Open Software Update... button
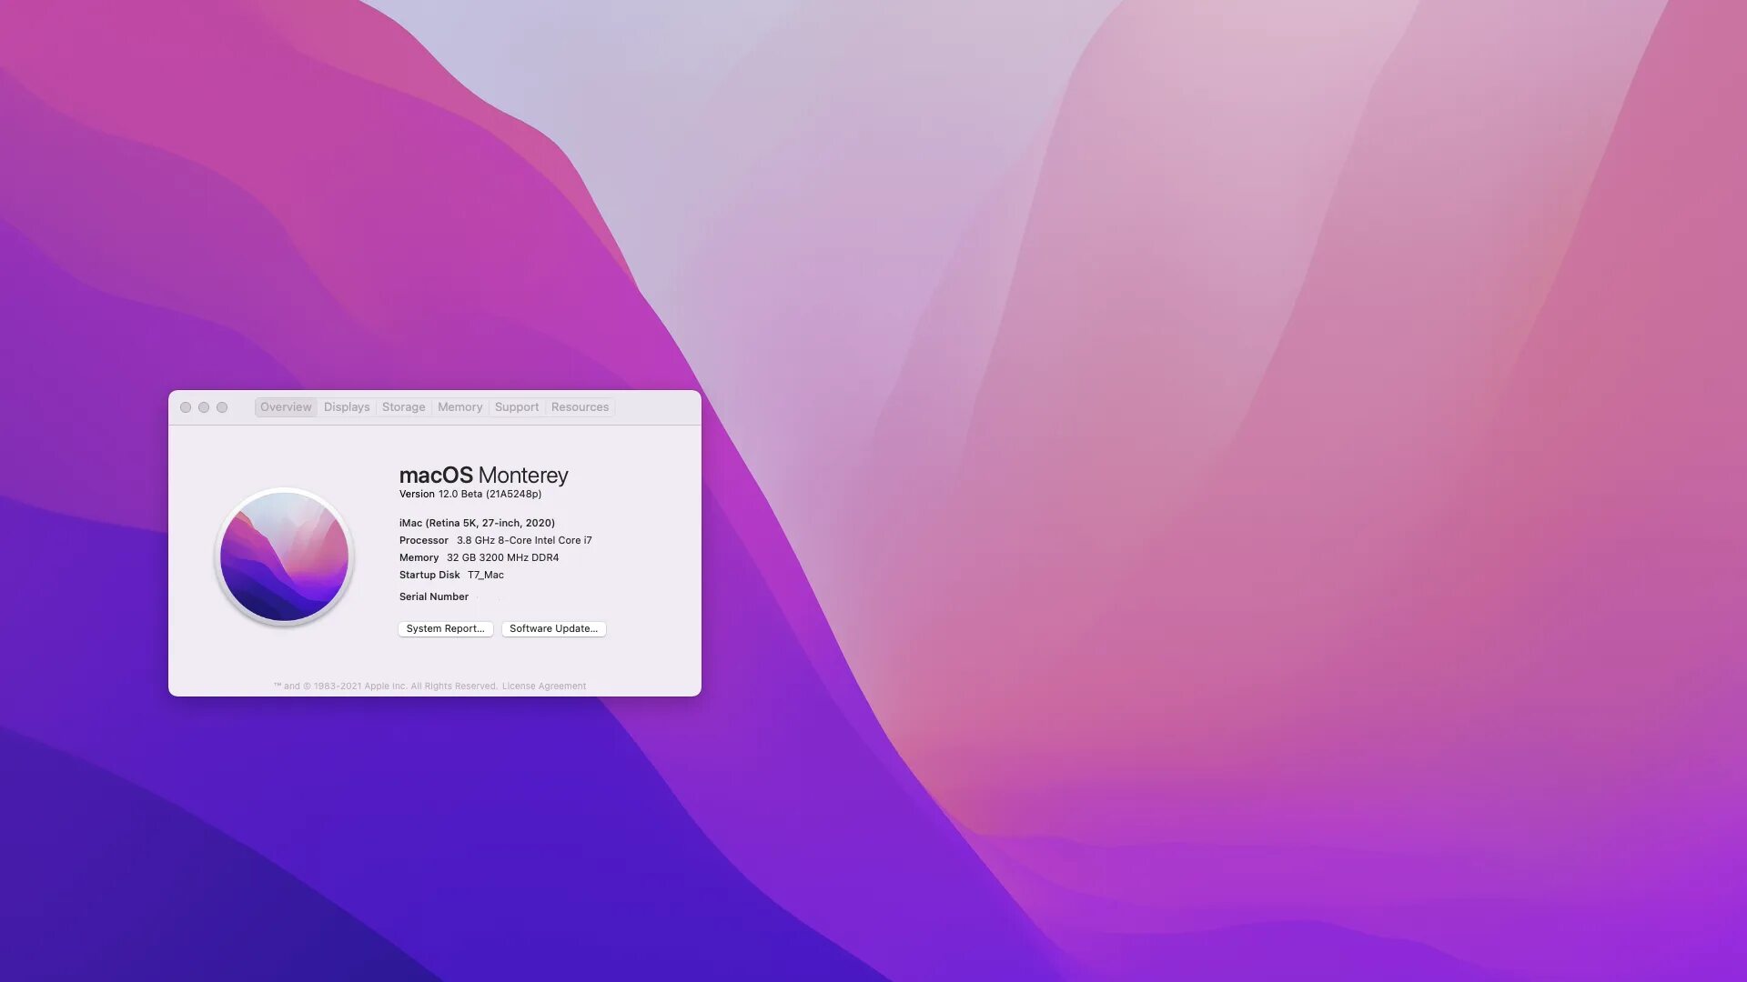The image size is (1747, 982). click(553, 628)
